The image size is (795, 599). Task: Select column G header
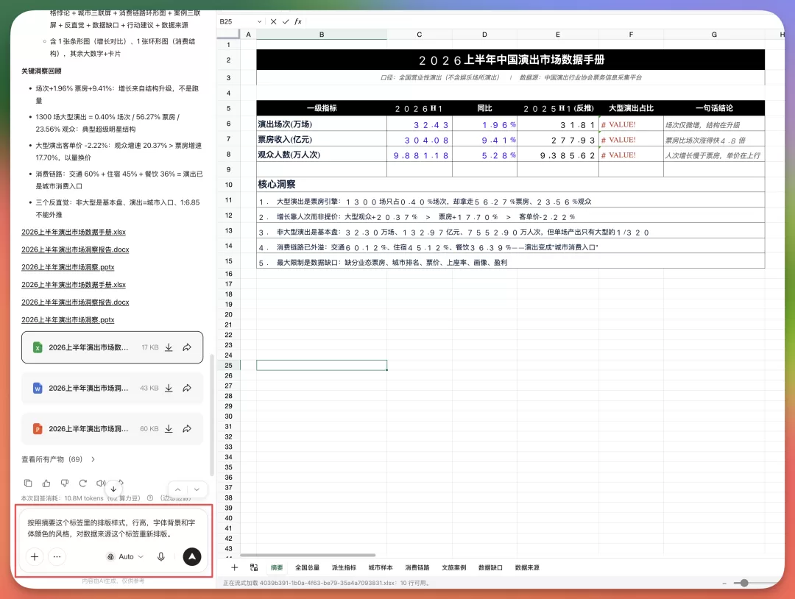714,35
